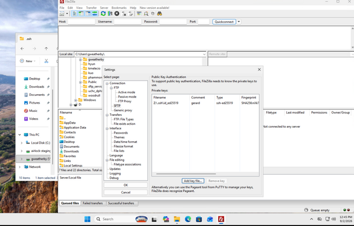Click the toolbar magnifier-over-list icon

(x=146, y=14)
